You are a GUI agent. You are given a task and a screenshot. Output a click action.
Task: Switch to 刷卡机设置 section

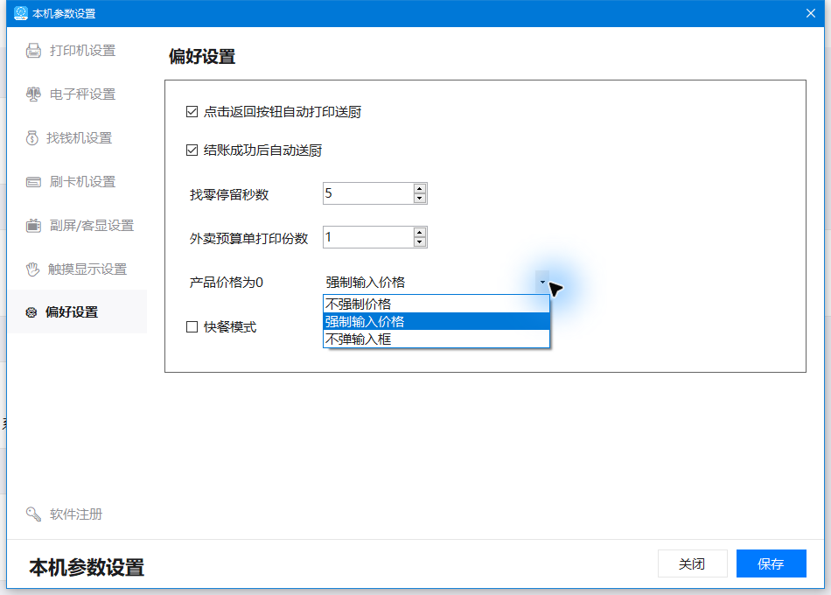point(77,182)
